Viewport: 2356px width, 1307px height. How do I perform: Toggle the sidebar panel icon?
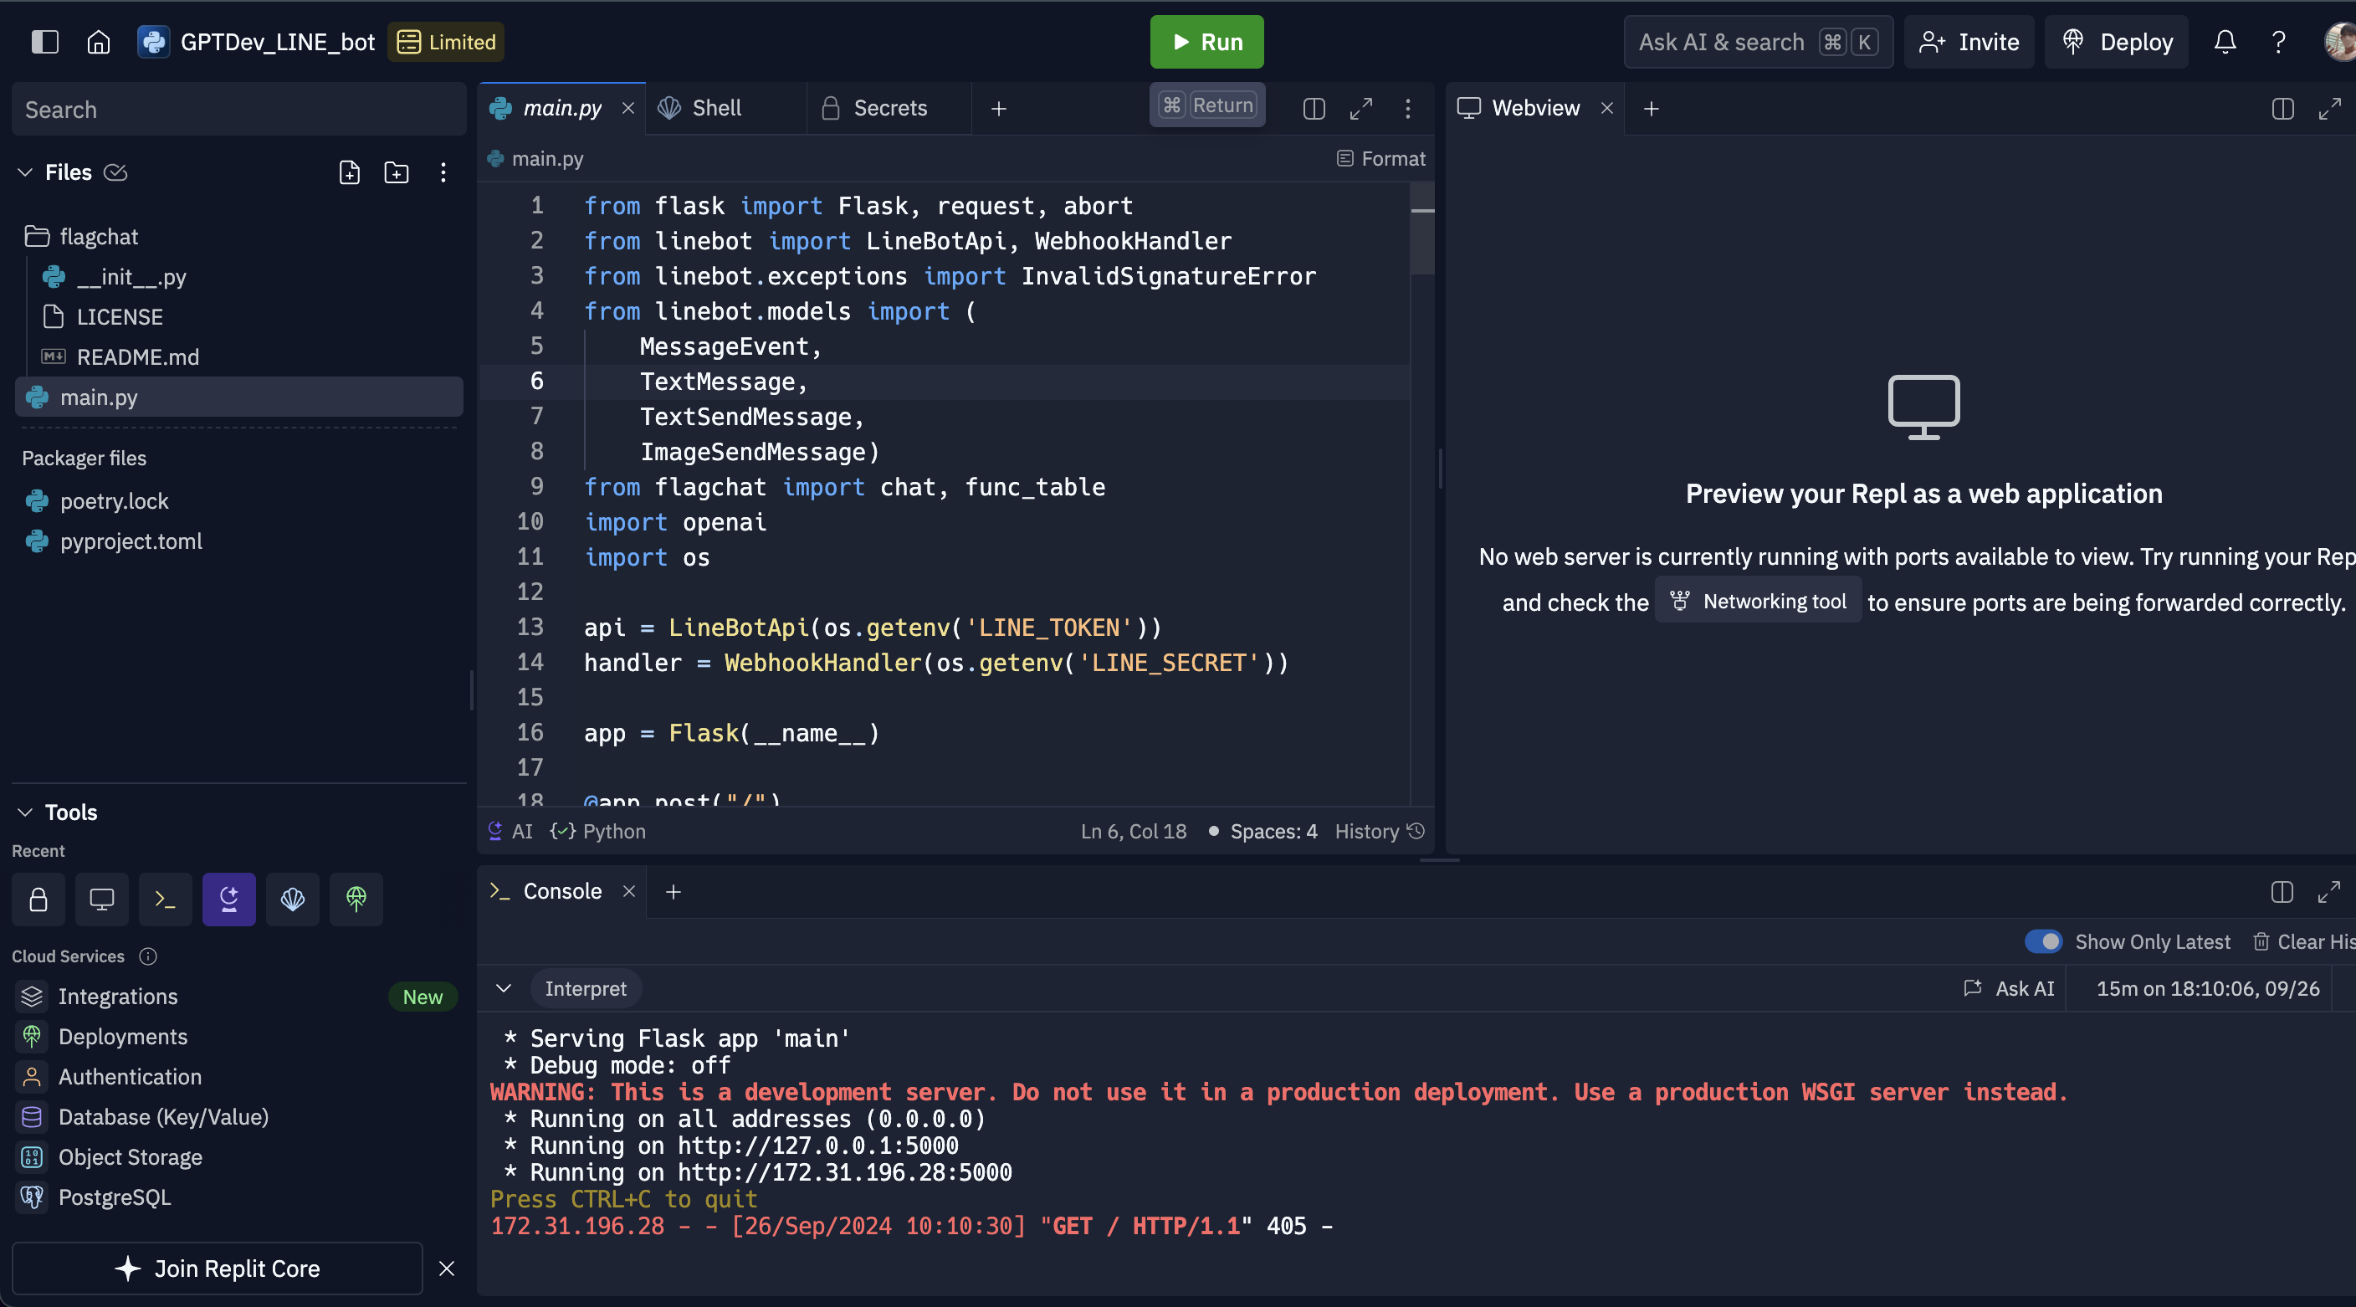45,42
